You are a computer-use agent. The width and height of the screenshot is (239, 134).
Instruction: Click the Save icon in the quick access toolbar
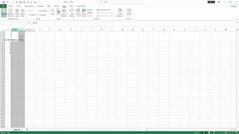click(x=3, y=2)
